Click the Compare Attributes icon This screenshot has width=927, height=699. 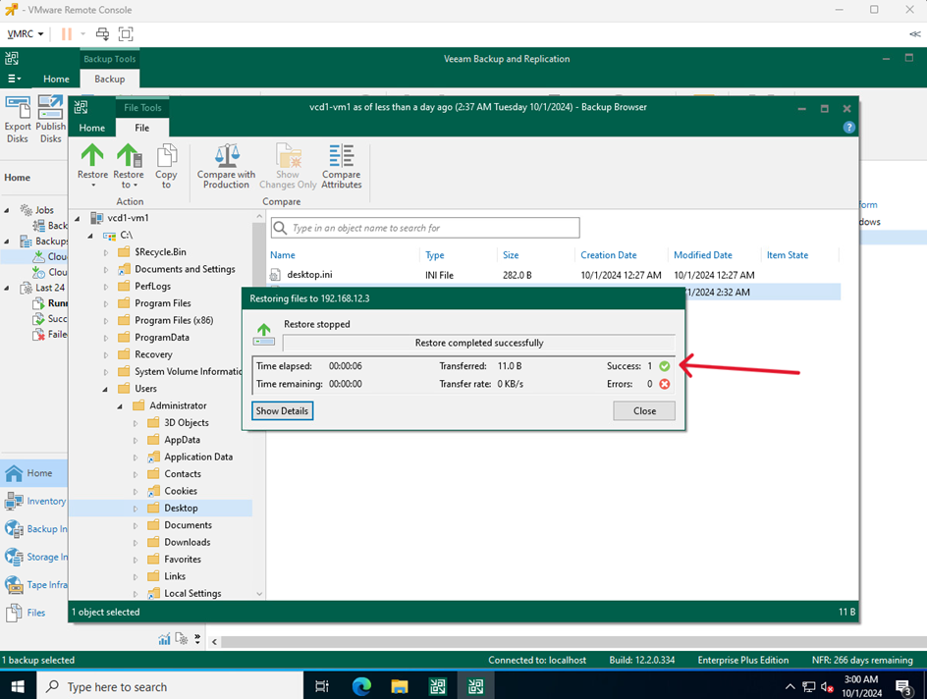(x=342, y=165)
